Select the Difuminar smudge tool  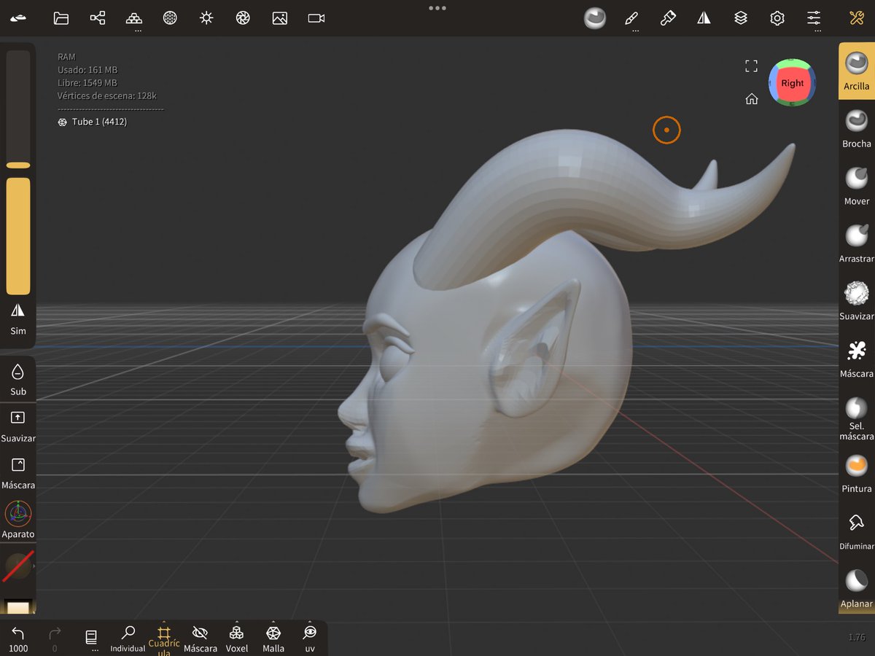(x=857, y=531)
